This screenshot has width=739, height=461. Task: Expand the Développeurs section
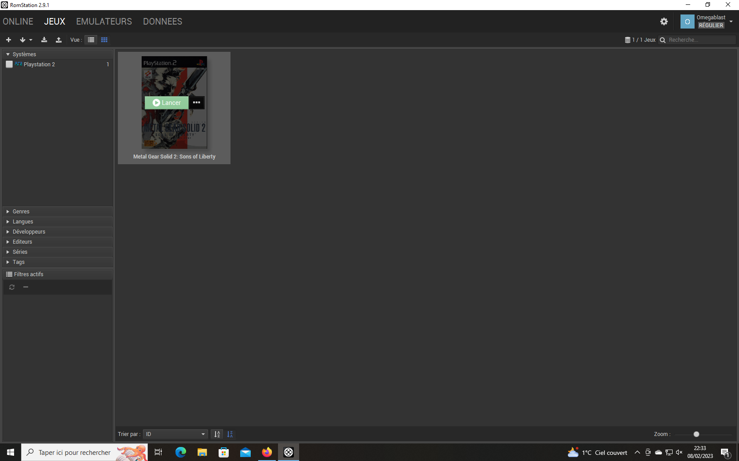(58, 232)
